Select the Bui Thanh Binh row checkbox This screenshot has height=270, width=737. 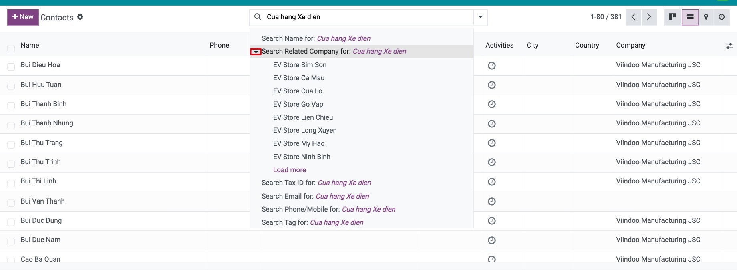pyautogui.click(x=11, y=105)
